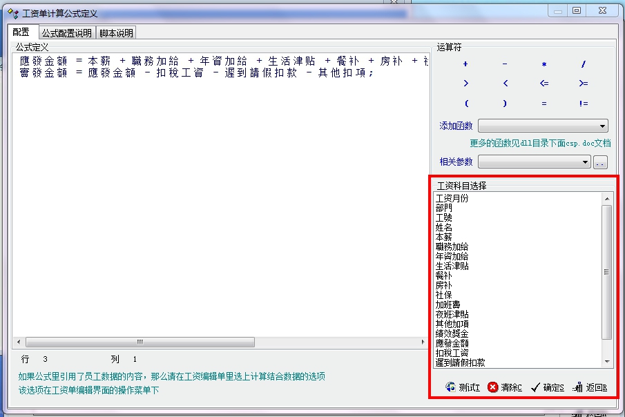Screen dimensions: 625x417
Task: Select 本薪 in the salary item list
Action: pyautogui.click(x=444, y=237)
